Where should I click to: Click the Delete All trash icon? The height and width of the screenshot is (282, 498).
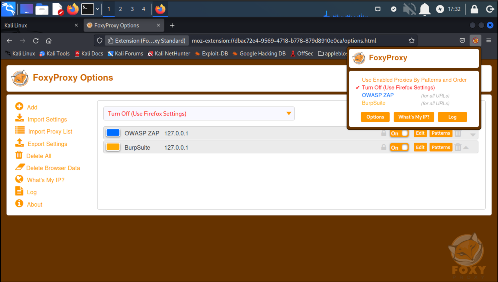click(x=19, y=155)
